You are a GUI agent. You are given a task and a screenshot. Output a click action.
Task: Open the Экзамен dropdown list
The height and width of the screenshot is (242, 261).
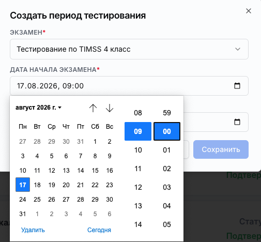[129, 49]
